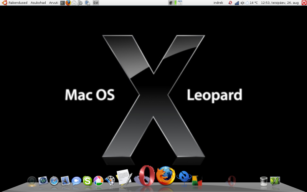Switch keyboard layout via the Est indicator
The width and height of the screenshot is (307, 192).
96,3
